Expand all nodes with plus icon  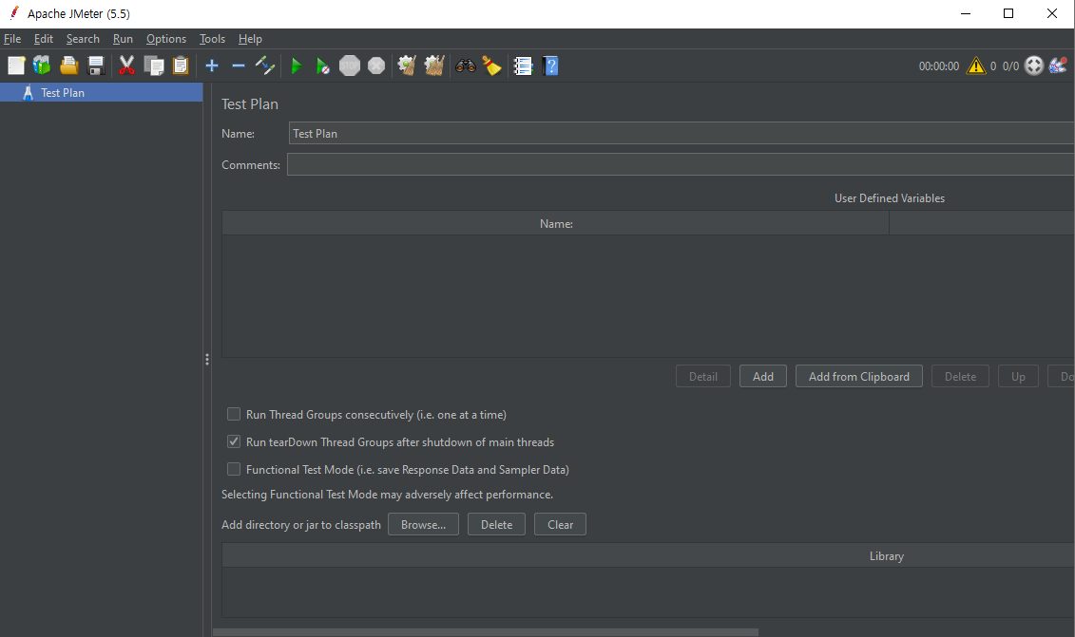pyautogui.click(x=212, y=66)
